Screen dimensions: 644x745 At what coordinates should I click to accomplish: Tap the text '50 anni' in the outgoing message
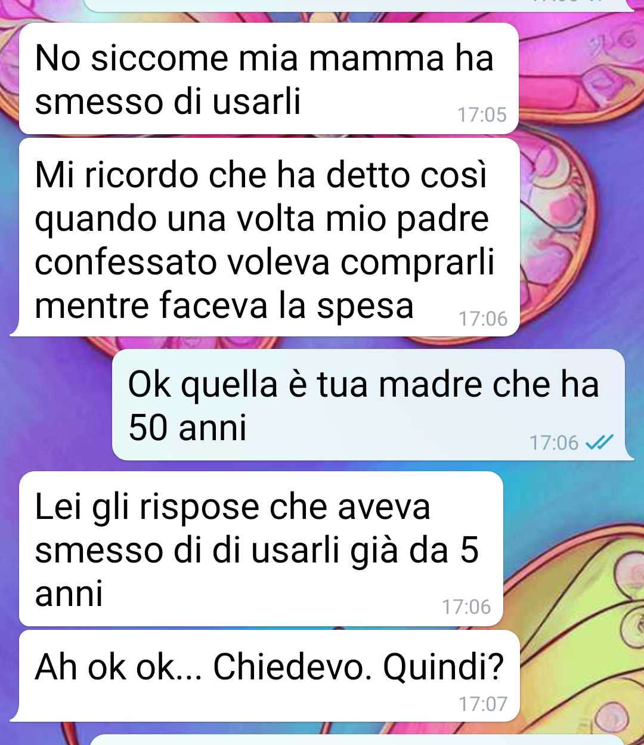(188, 428)
